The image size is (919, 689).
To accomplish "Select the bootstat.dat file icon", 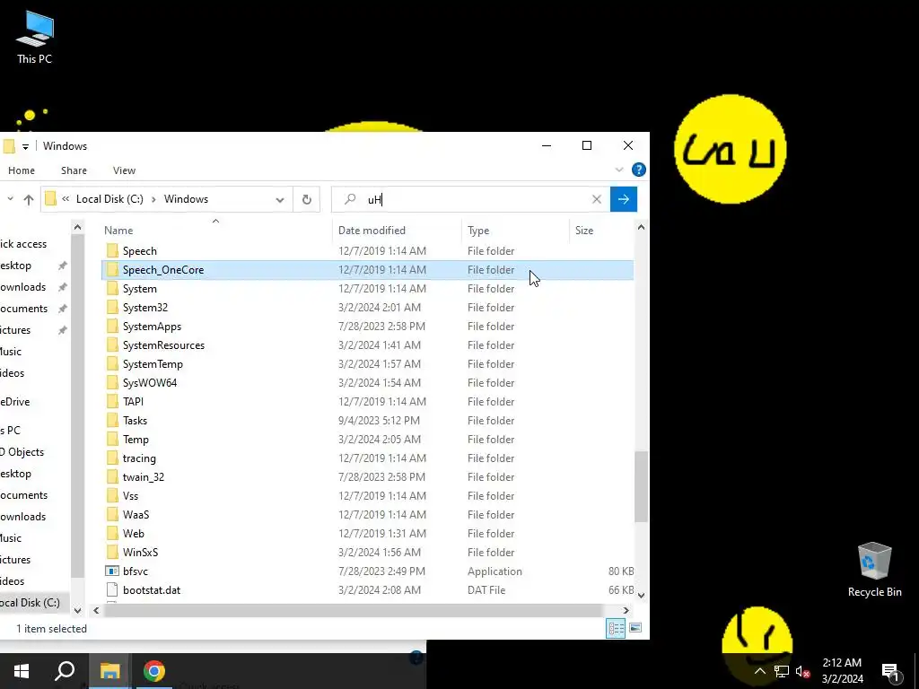I will pyautogui.click(x=112, y=590).
